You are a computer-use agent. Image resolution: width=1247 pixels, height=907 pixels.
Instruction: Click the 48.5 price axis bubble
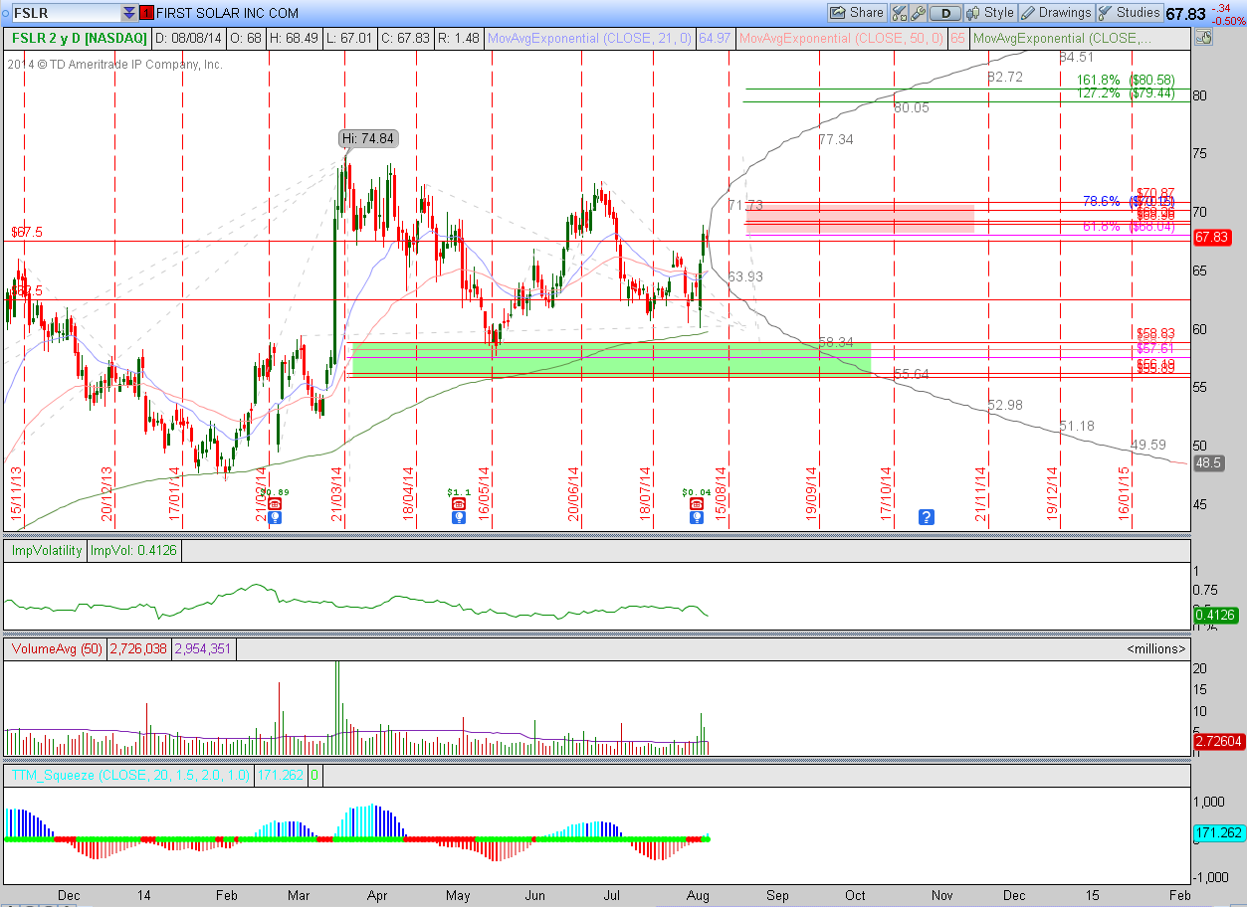coord(1208,462)
